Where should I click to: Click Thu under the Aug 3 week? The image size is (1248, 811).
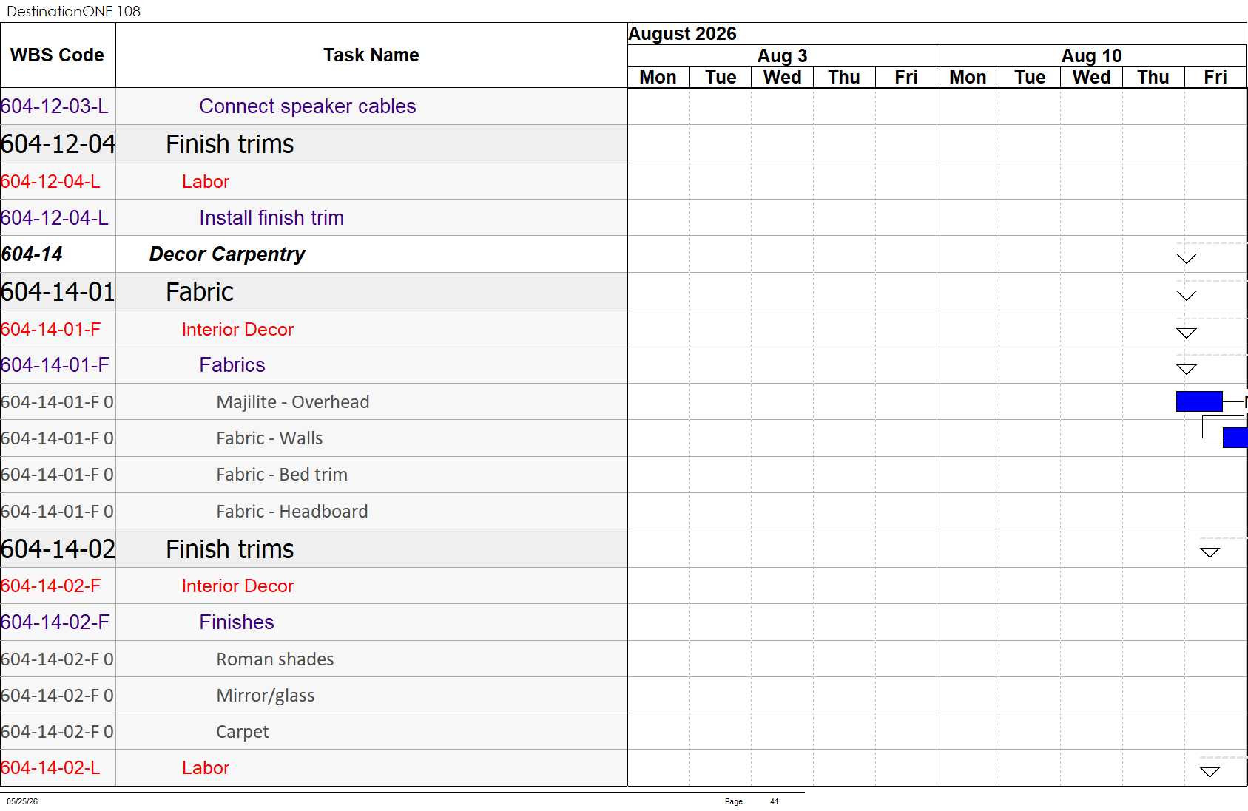pos(844,77)
